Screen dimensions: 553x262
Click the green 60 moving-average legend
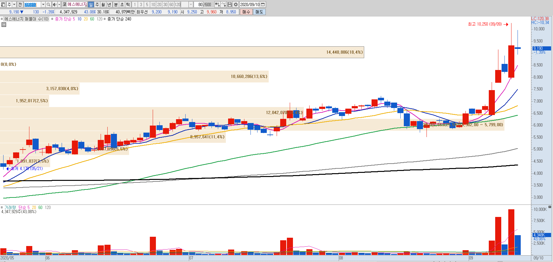tap(92, 19)
